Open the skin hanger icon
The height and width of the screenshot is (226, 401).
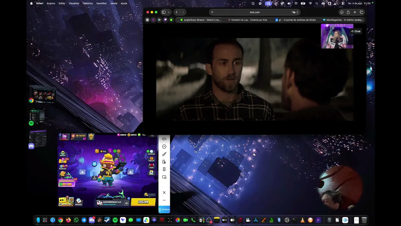pos(94,178)
